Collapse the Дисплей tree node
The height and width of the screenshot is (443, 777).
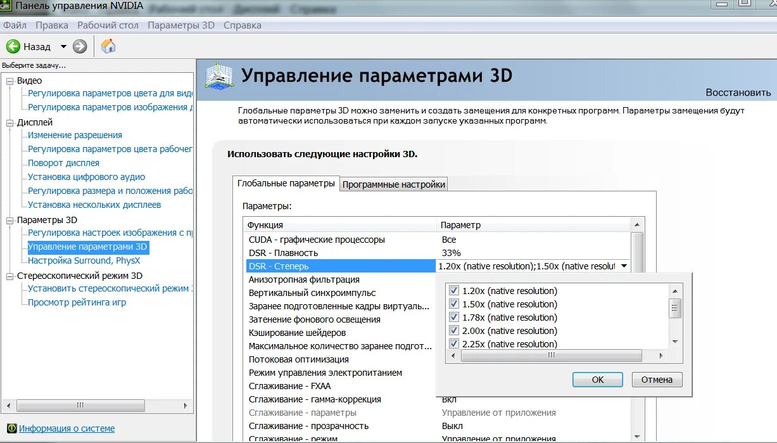(x=9, y=123)
